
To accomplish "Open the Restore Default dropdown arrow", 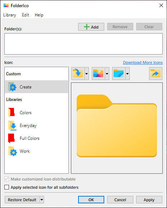I will pos(42,200).
